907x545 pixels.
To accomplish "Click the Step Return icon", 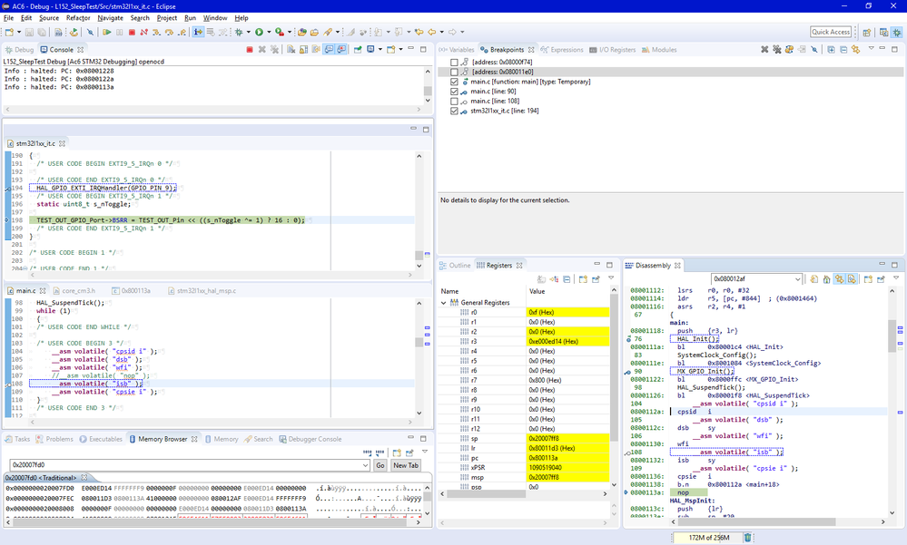I will pos(182,33).
